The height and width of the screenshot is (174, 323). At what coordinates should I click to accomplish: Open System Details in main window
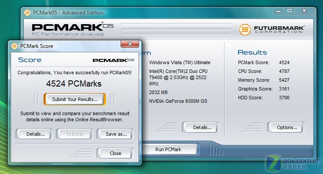(x=200, y=127)
